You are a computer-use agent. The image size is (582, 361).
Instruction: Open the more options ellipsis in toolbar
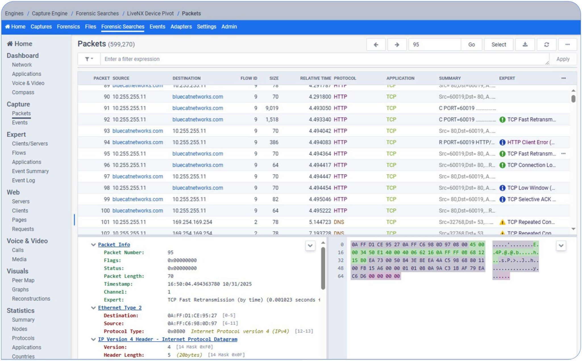tap(567, 45)
